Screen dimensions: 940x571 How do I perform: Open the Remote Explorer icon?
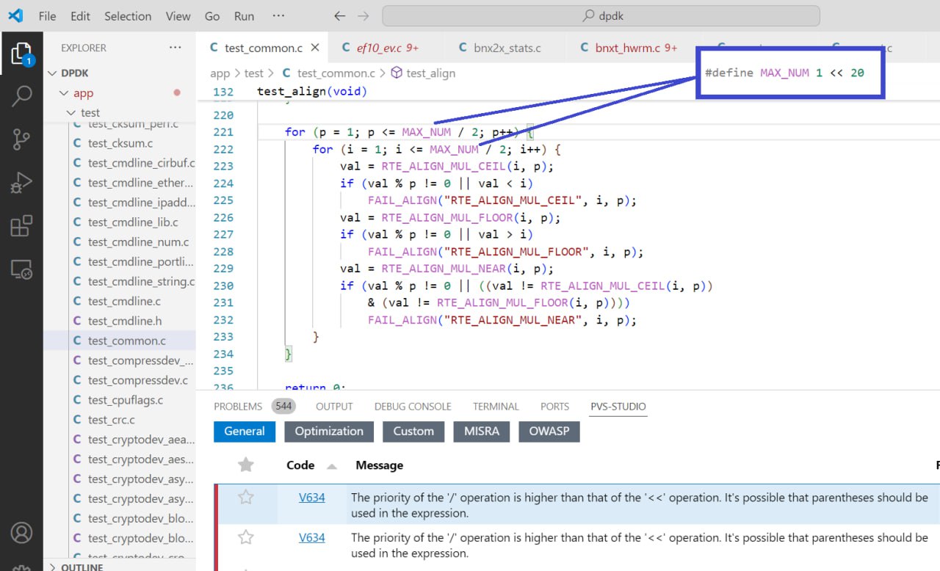pyautogui.click(x=21, y=269)
